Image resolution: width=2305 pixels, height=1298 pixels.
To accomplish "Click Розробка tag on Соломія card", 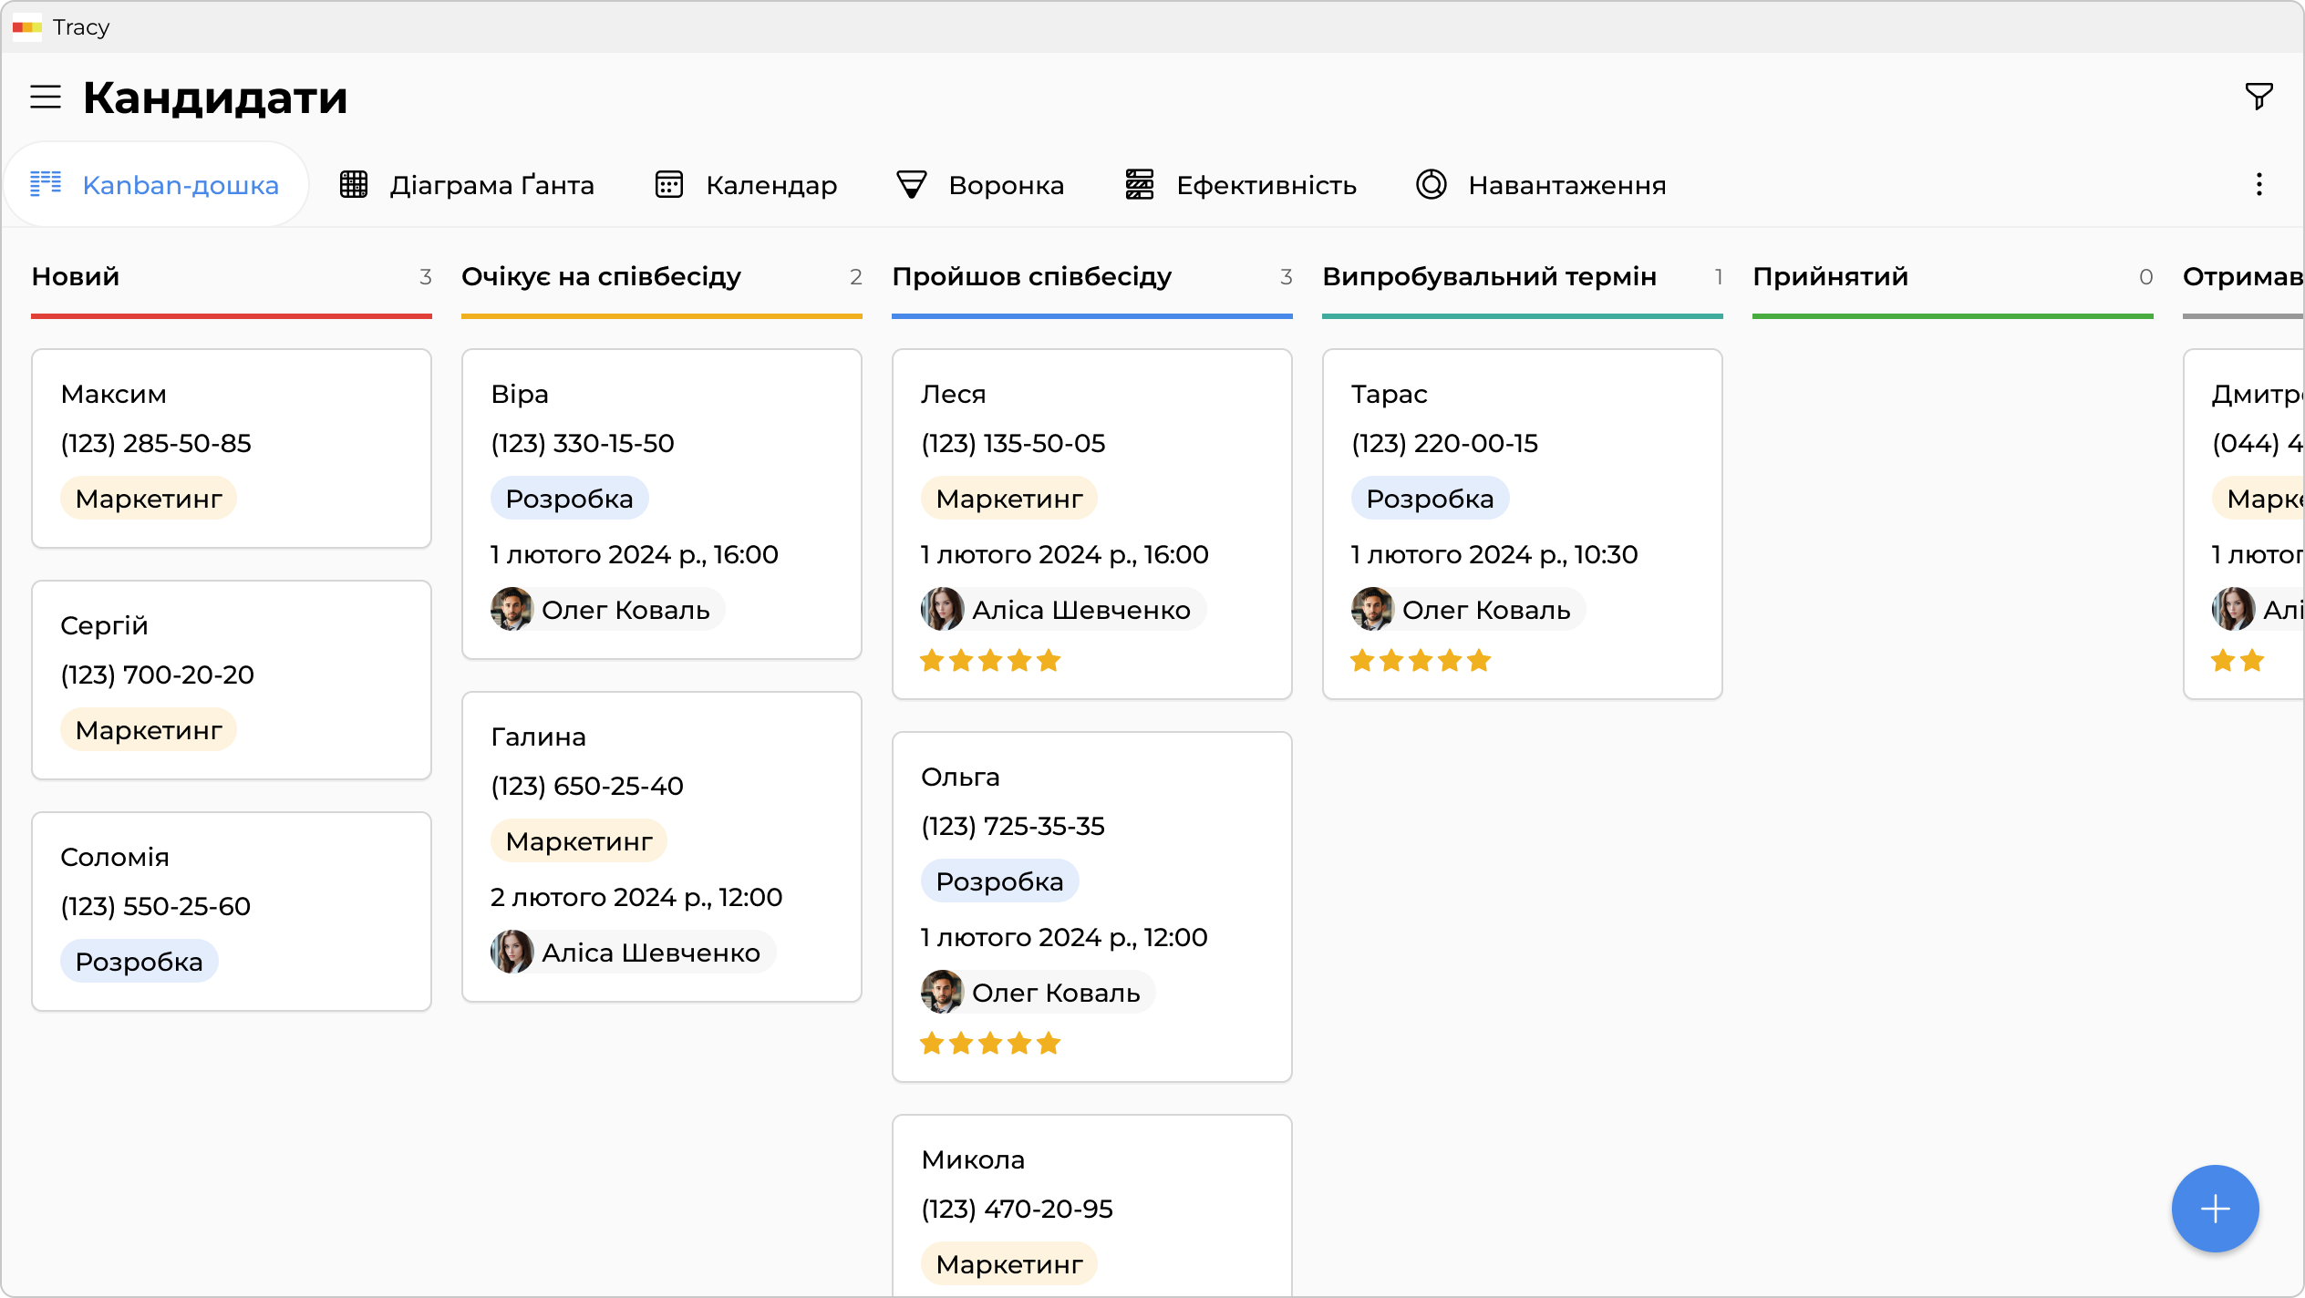I will (139, 962).
